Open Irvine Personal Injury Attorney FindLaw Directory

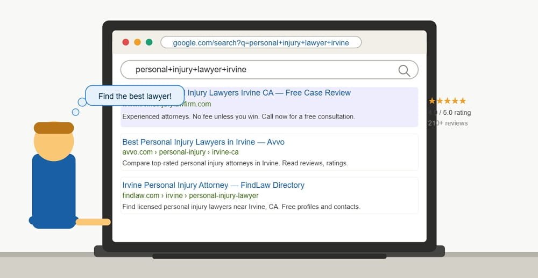(213, 185)
